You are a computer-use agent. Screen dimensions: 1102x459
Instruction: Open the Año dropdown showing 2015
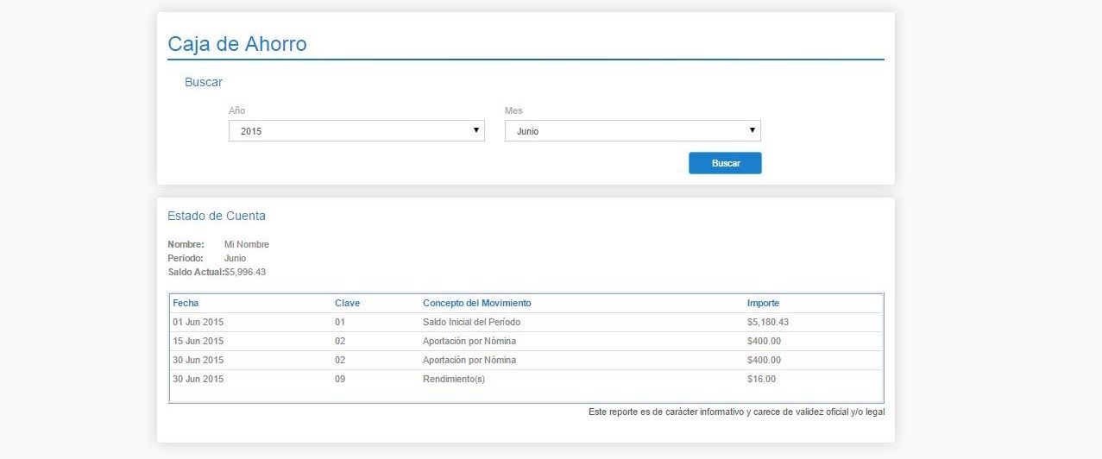coord(356,131)
